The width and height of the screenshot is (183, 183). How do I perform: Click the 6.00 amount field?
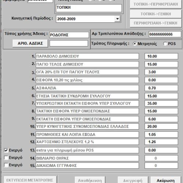tap(161, 119)
